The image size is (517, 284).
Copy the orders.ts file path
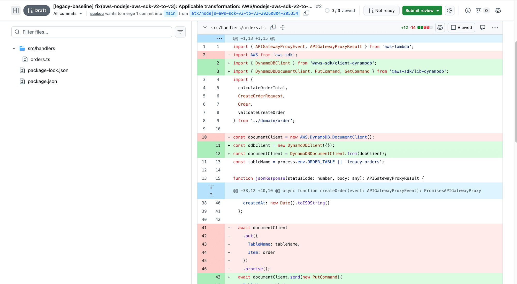pyautogui.click(x=273, y=27)
